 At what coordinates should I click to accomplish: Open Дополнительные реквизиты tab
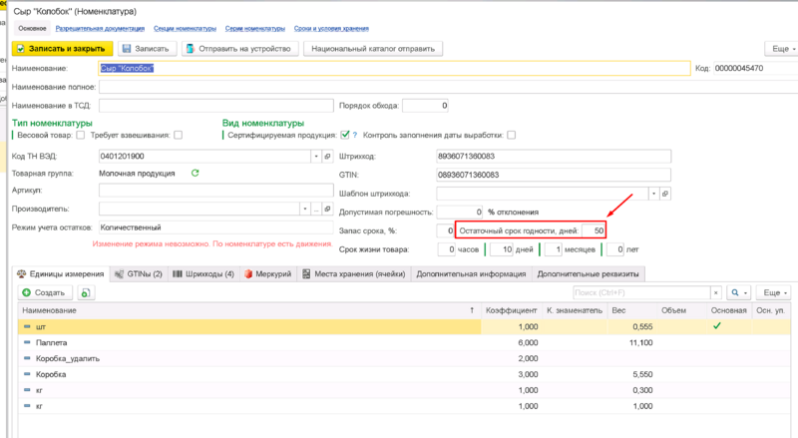pos(588,274)
